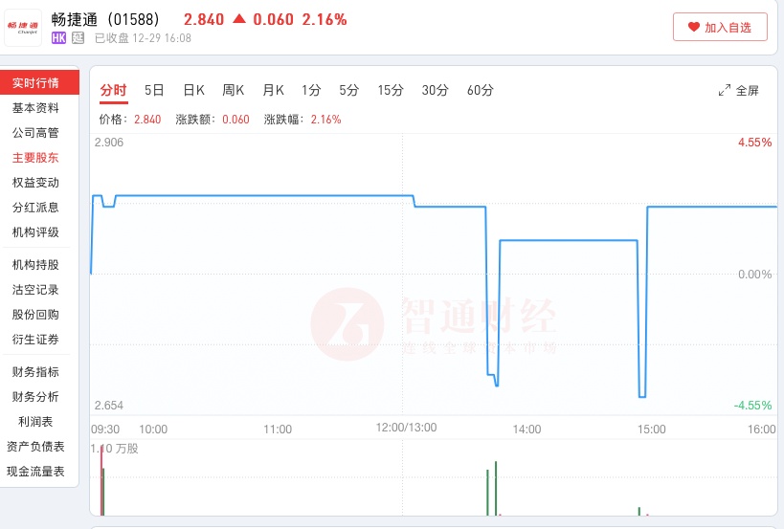Open 全屏 fullscreen chart view

[738, 91]
